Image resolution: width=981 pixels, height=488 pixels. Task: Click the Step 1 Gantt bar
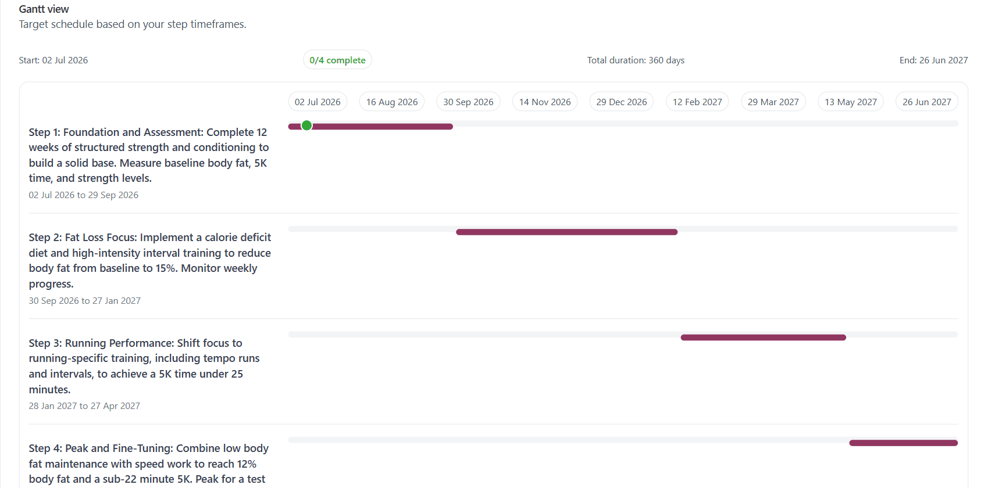[x=370, y=127]
